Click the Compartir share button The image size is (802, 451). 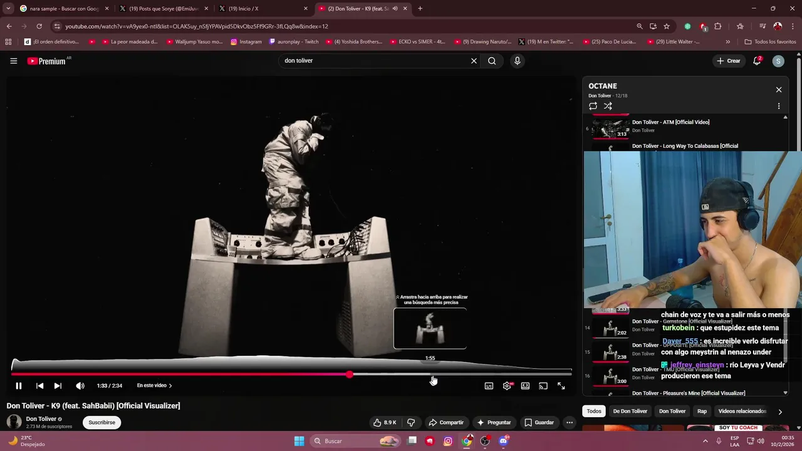tap(445, 422)
